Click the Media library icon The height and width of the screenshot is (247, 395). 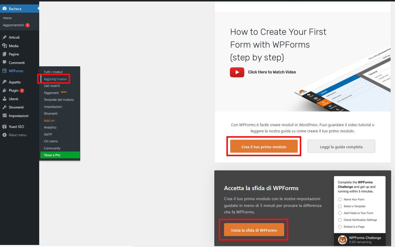click(4, 46)
